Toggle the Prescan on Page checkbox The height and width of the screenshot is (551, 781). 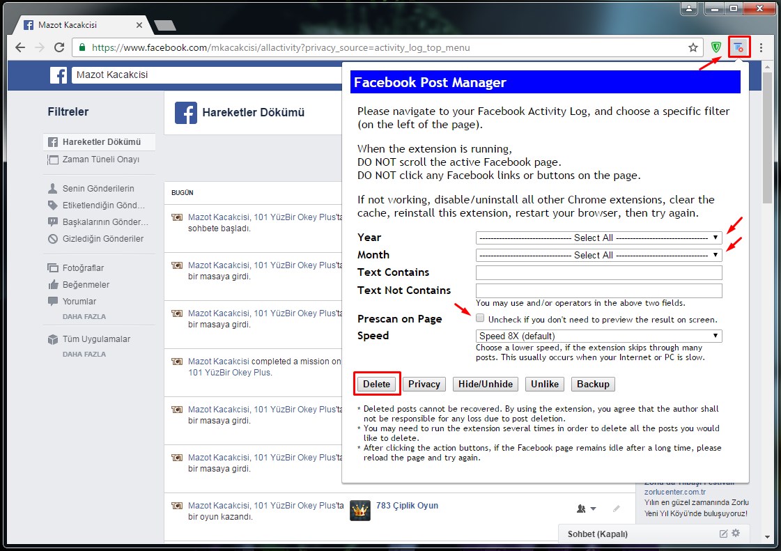480,318
